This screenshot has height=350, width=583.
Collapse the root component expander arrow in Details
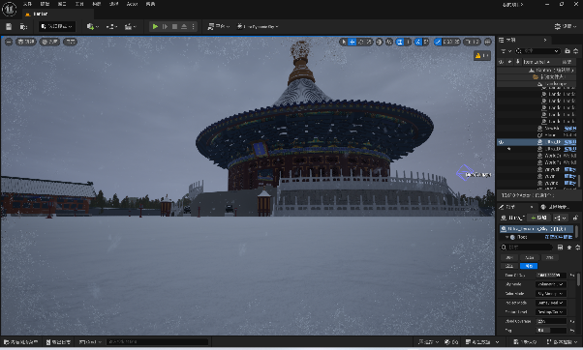[506, 237]
